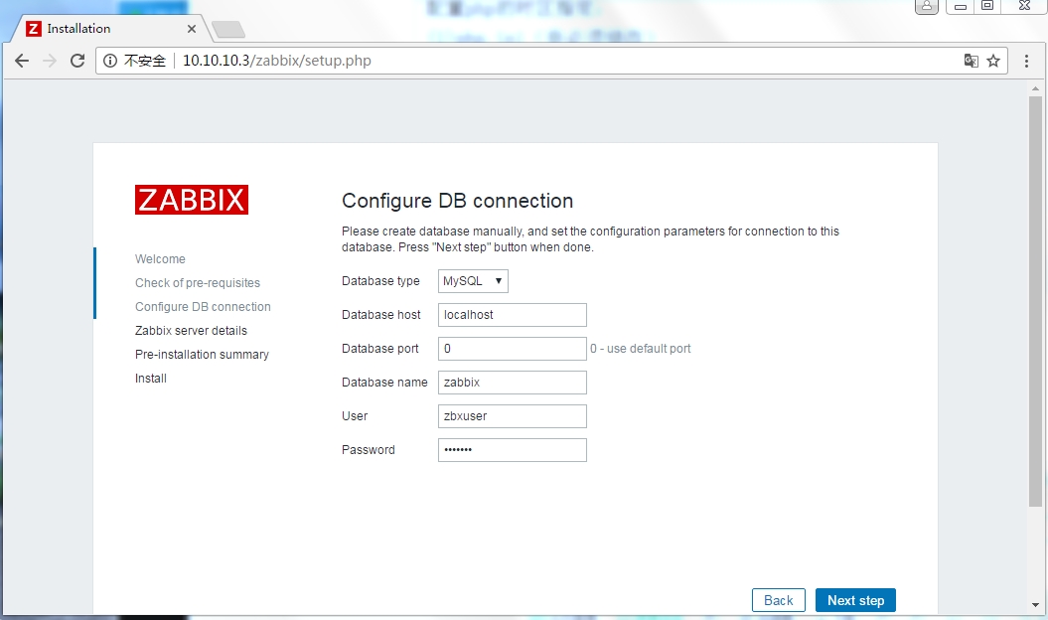The image size is (1048, 620).
Task: Minimize the browser window
Action: coord(961,6)
